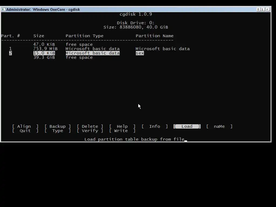Click the cgdisk 1.0.9 heading
The image size is (276, 207).
(136, 14)
